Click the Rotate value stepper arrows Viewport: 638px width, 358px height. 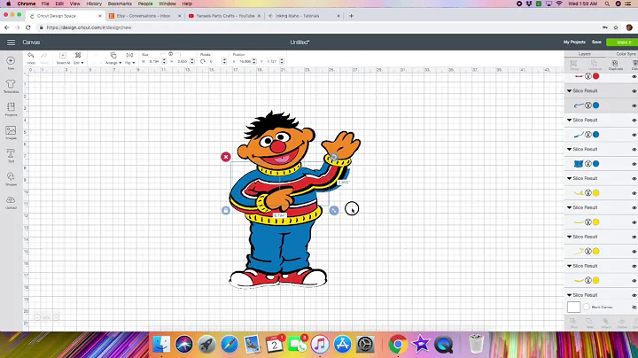(224, 61)
